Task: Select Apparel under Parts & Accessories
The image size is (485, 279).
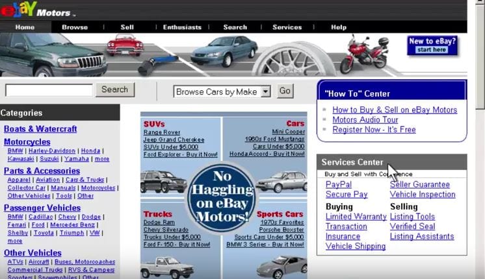Action: (19, 180)
